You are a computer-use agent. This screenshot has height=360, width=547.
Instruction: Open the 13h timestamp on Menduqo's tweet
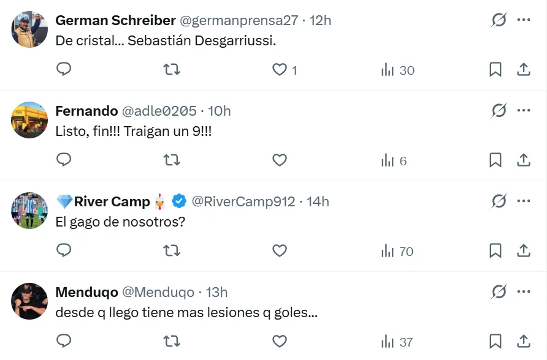(x=218, y=292)
